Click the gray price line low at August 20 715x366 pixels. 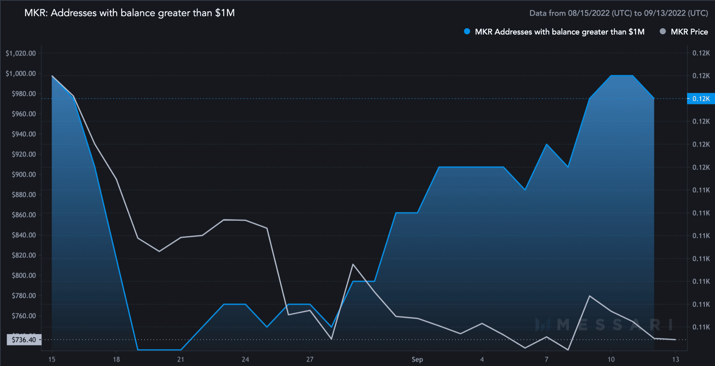pyautogui.click(x=159, y=251)
